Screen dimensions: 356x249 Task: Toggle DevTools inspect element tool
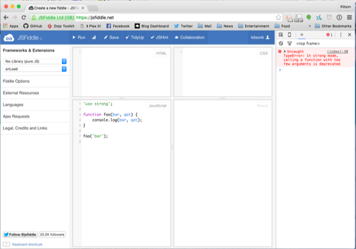pos(281,35)
